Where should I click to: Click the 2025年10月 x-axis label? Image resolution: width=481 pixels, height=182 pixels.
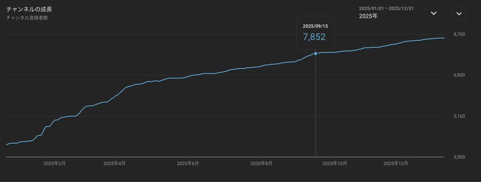click(335, 164)
